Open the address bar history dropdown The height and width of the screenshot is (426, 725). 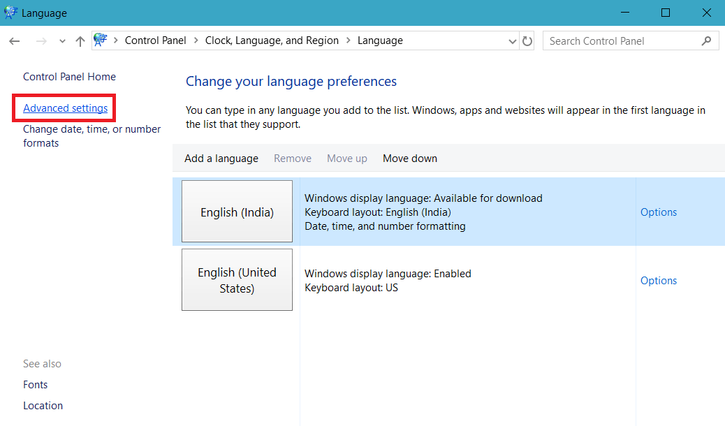pyautogui.click(x=513, y=41)
